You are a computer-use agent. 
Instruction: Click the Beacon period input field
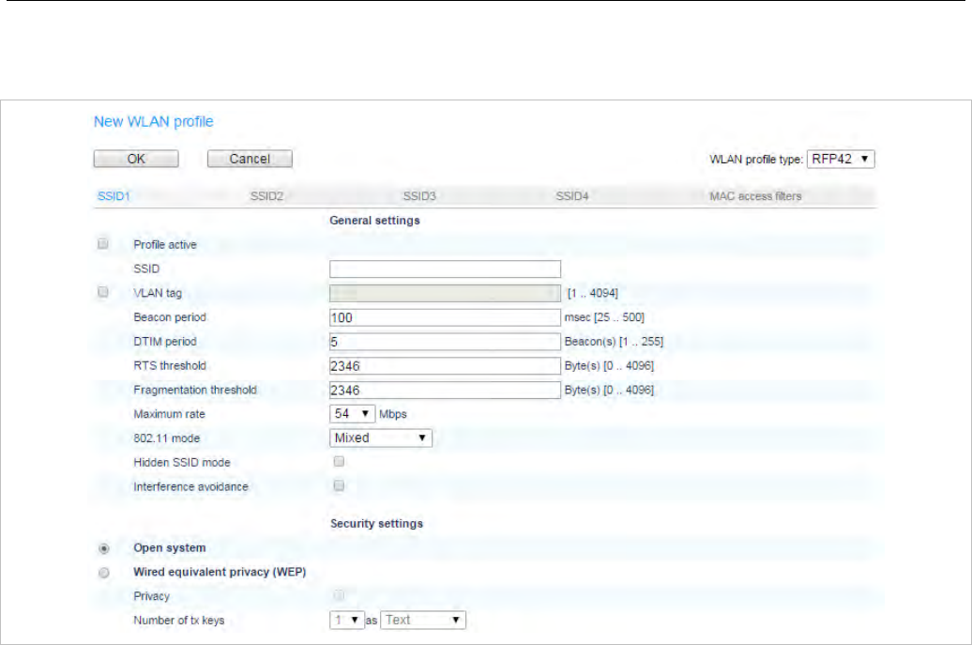(445, 317)
